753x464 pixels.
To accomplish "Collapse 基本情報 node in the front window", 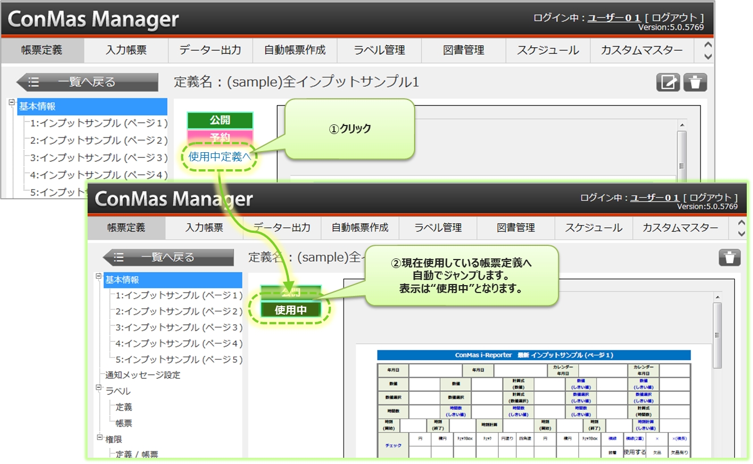I will pyautogui.click(x=98, y=277).
